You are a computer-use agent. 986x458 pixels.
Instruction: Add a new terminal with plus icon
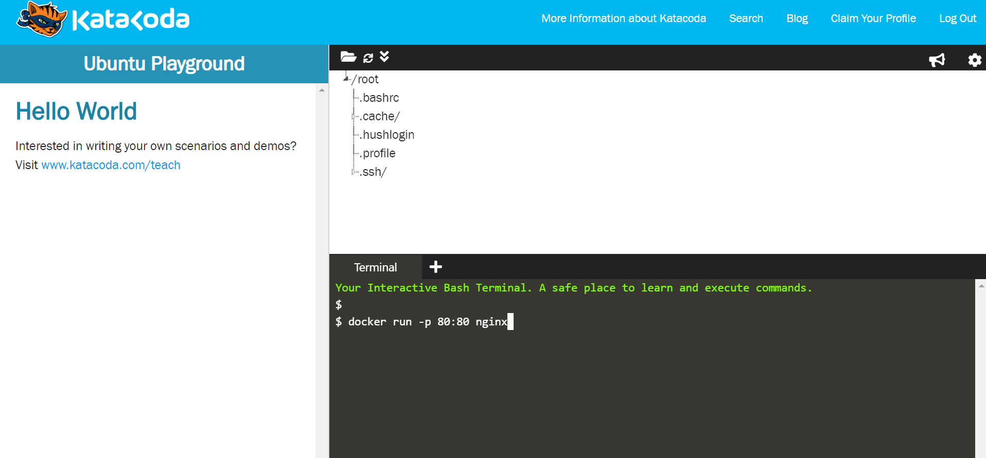point(436,267)
